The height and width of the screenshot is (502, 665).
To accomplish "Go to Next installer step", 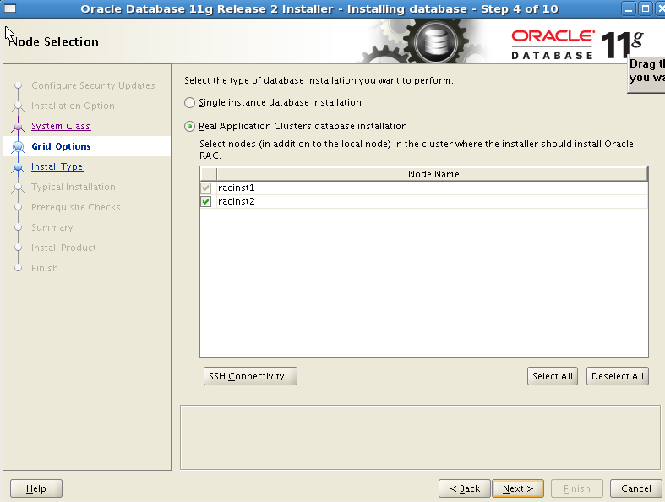I will point(518,488).
